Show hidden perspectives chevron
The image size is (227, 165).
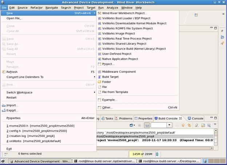223,14
